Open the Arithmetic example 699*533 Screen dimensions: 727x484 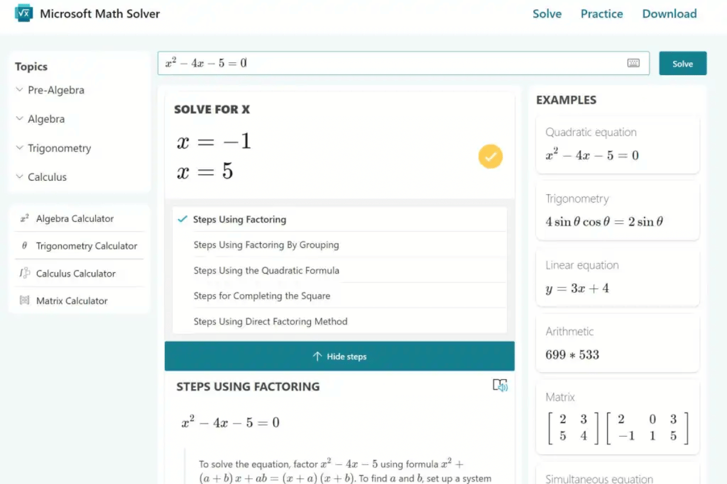617,343
